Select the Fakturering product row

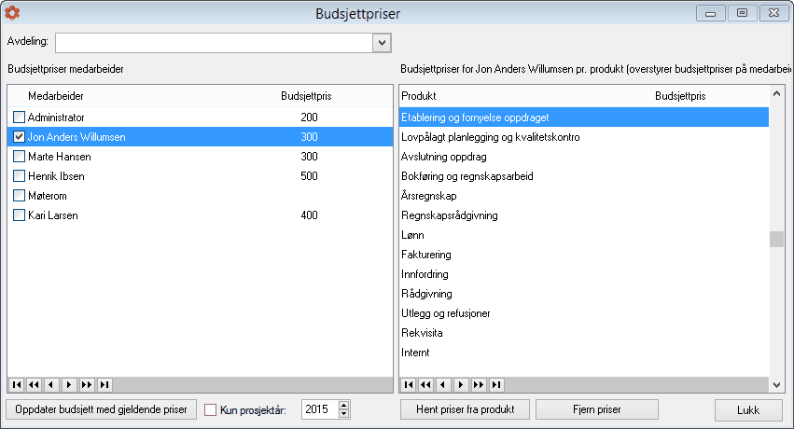[584, 255]
